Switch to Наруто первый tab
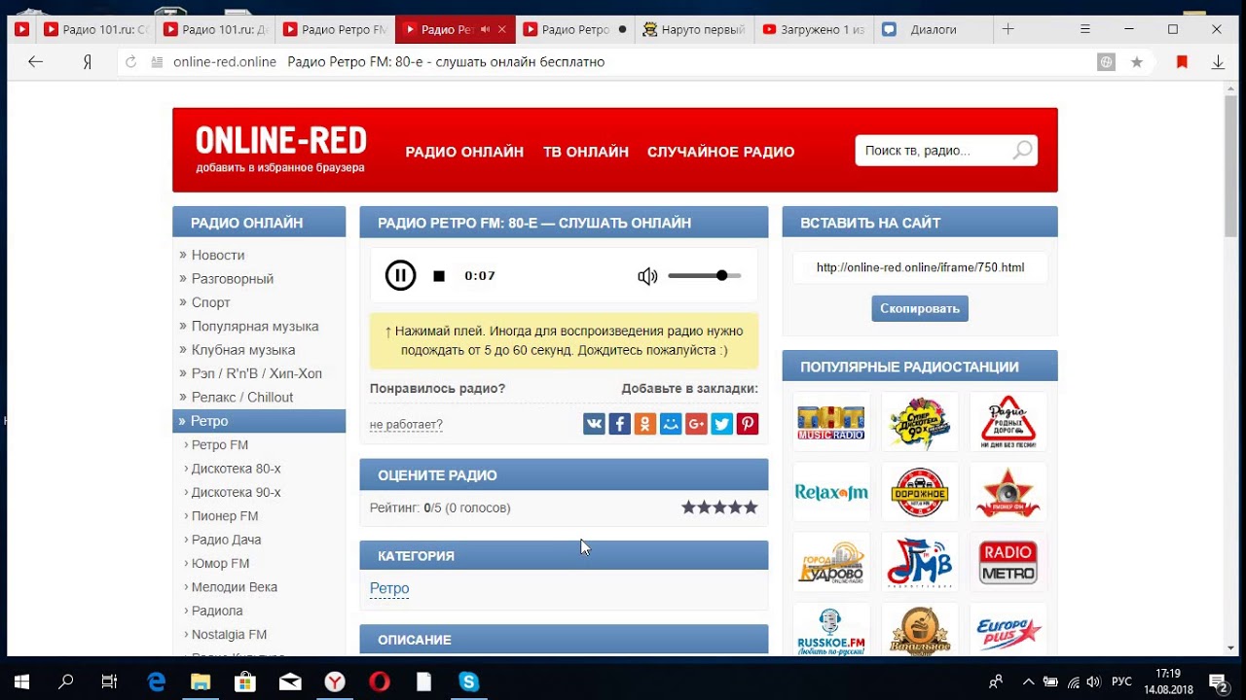The width and height of the screenshot is (1246, 700). pos(694,30)
